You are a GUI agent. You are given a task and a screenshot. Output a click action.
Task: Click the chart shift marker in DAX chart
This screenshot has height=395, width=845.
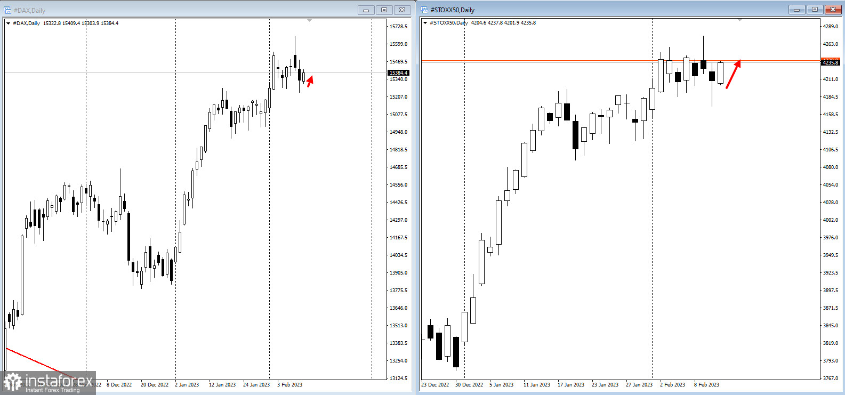309,20
